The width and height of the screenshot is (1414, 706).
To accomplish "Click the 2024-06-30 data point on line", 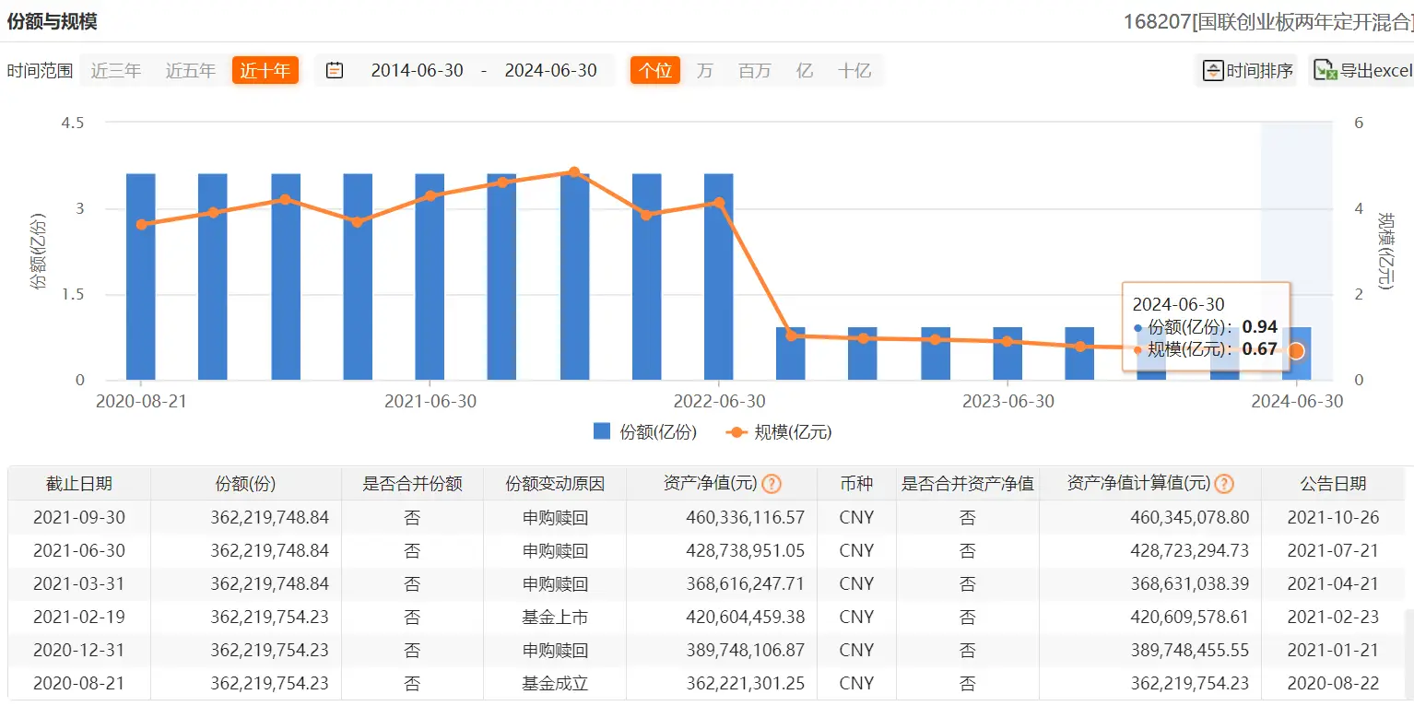I will pos(1296,351).
